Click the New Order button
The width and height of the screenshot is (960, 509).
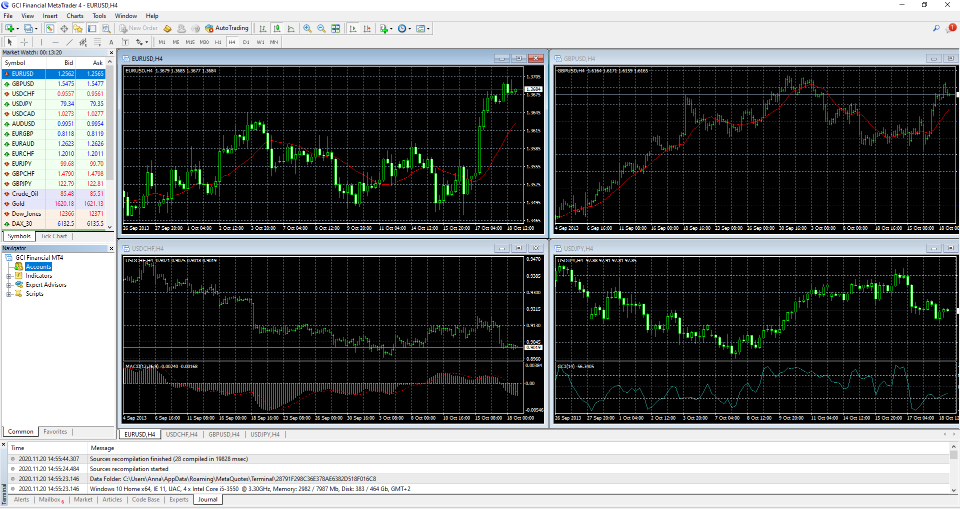point(138,28)
